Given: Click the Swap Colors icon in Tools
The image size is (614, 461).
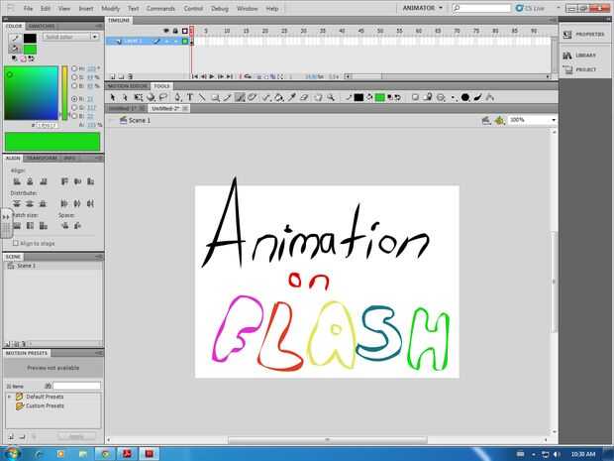Looking at the screenshot, I should point(398,97).
